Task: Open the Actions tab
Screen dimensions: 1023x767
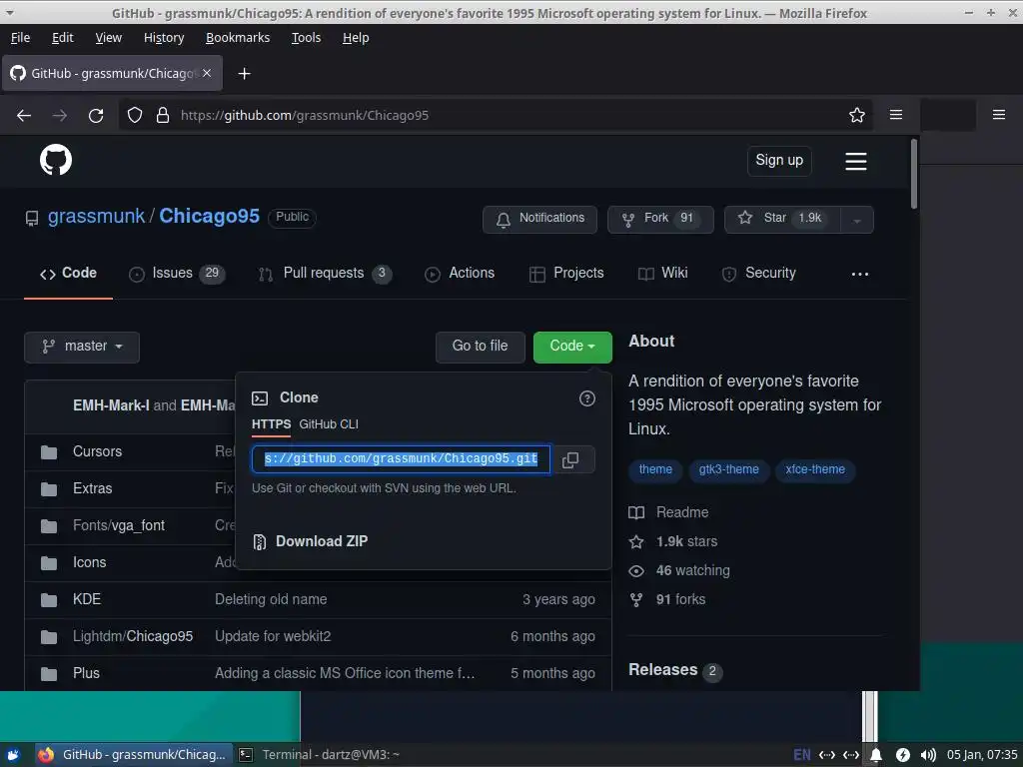Action: click(460, 274)
